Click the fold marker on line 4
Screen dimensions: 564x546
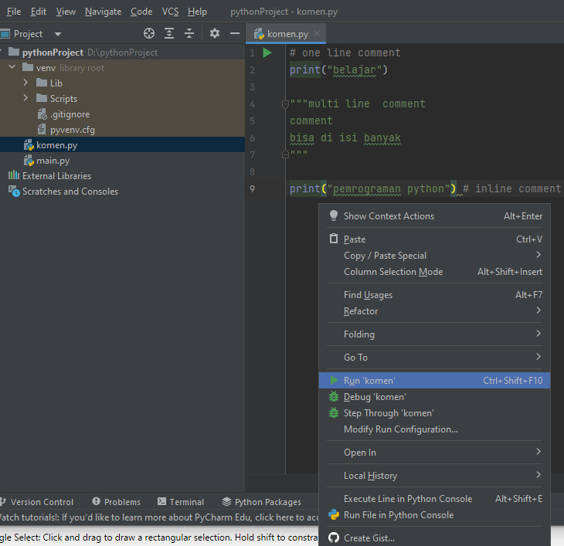[x=285, y=104]
